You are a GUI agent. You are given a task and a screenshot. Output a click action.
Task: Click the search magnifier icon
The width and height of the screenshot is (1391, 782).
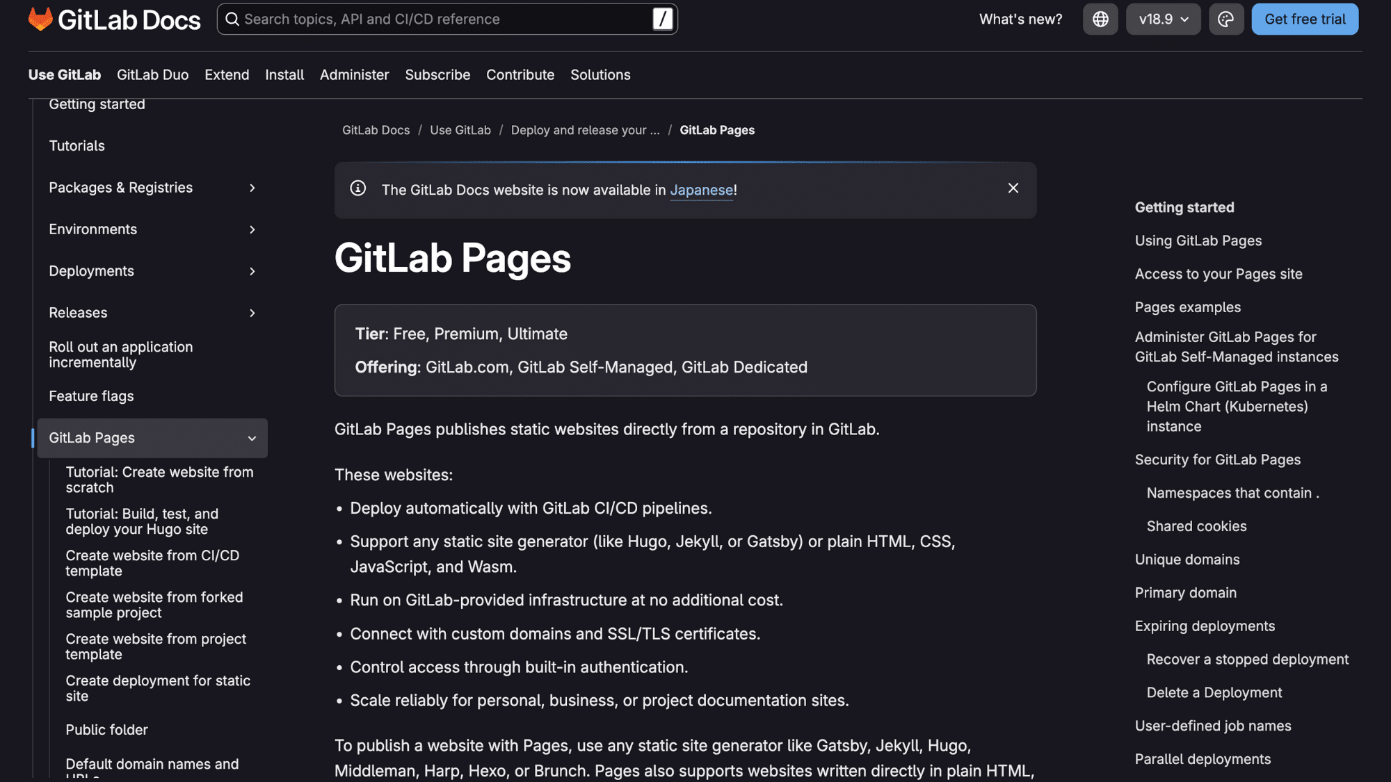pos(233,19)
